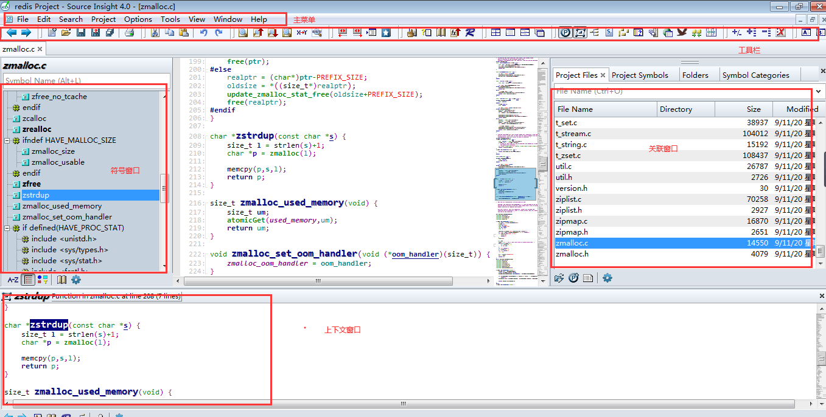Click the Undo arrow icon
This screenshot has width=826, height=417.
[x=203, y=32]
